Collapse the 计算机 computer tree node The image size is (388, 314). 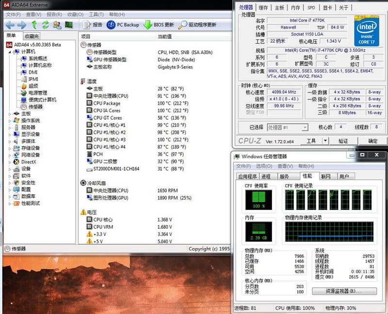click(10, 52)
